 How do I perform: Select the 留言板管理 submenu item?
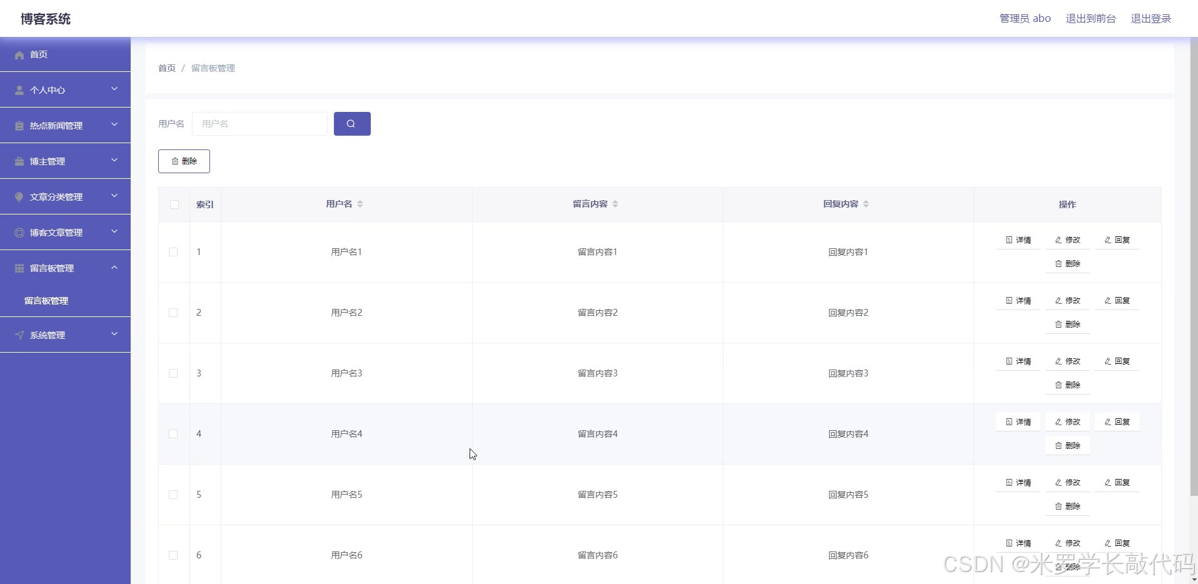[65, 301]
